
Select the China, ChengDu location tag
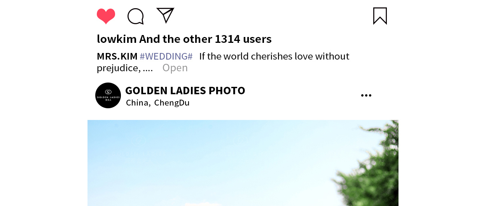tap(158, 103)
